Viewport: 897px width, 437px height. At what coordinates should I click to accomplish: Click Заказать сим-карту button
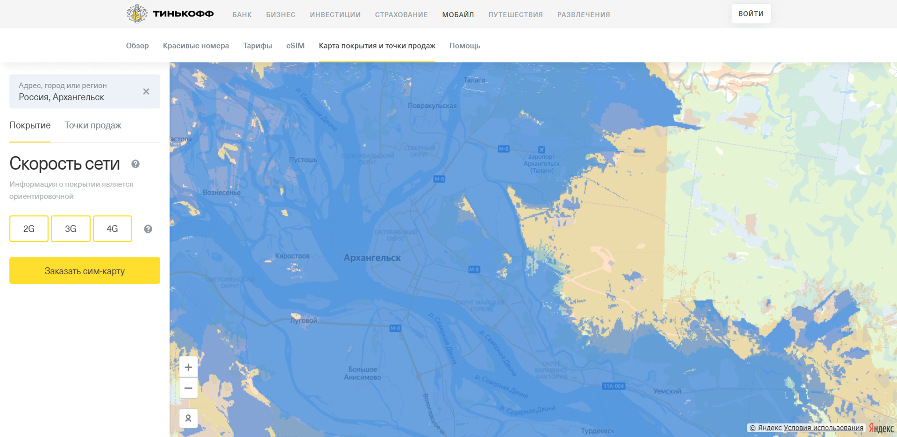click(x=85, y=271)
